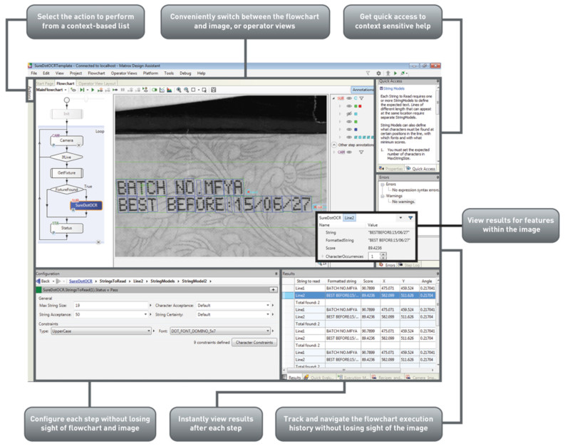
Task: Click the funnel icon in the CAM annotation row
Action: tap(361, 152)
